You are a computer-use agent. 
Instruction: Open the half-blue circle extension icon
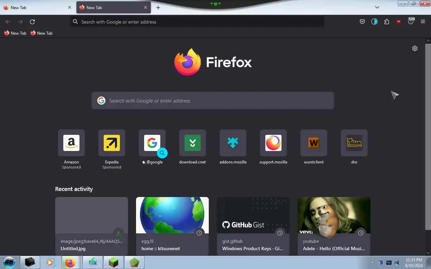click(374, 22)
